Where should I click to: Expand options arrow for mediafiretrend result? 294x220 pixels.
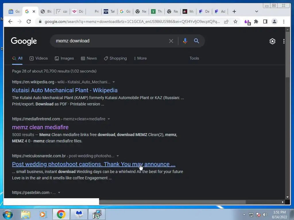click(109, 119)
